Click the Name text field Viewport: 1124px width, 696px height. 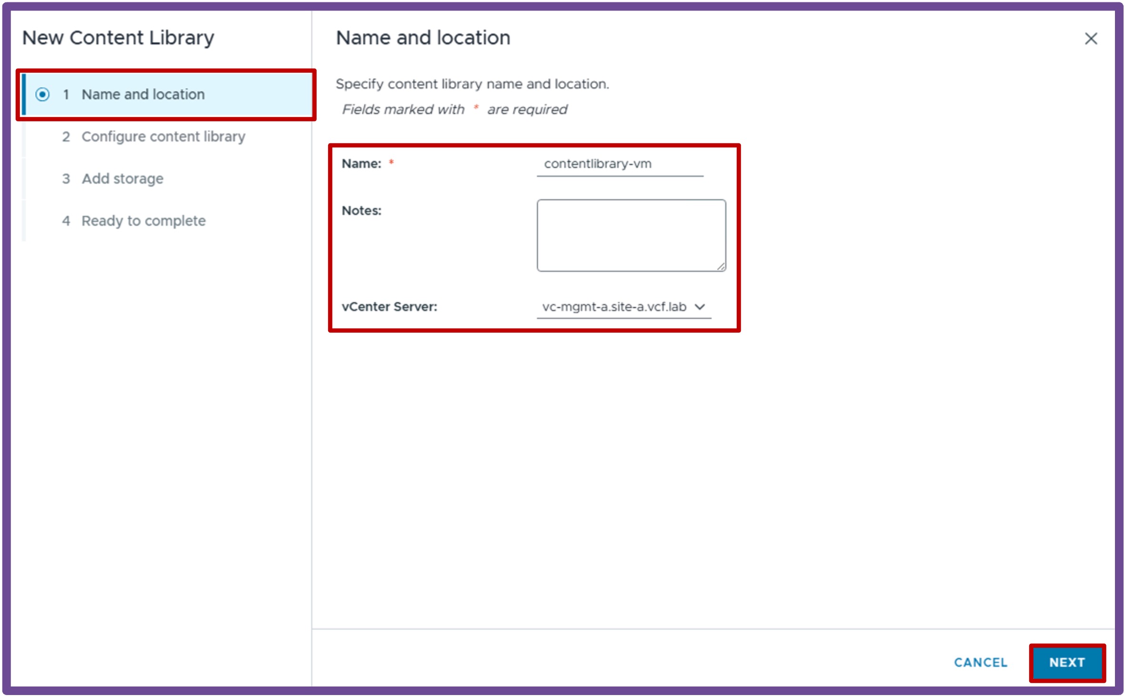[620, 164]
